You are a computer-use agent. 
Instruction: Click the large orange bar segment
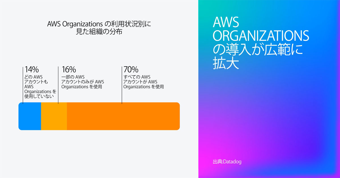[123, 116]
